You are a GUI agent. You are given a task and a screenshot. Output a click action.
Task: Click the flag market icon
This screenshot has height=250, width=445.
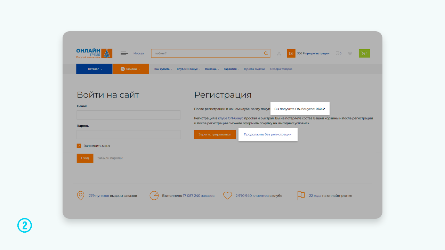(301, 195)
